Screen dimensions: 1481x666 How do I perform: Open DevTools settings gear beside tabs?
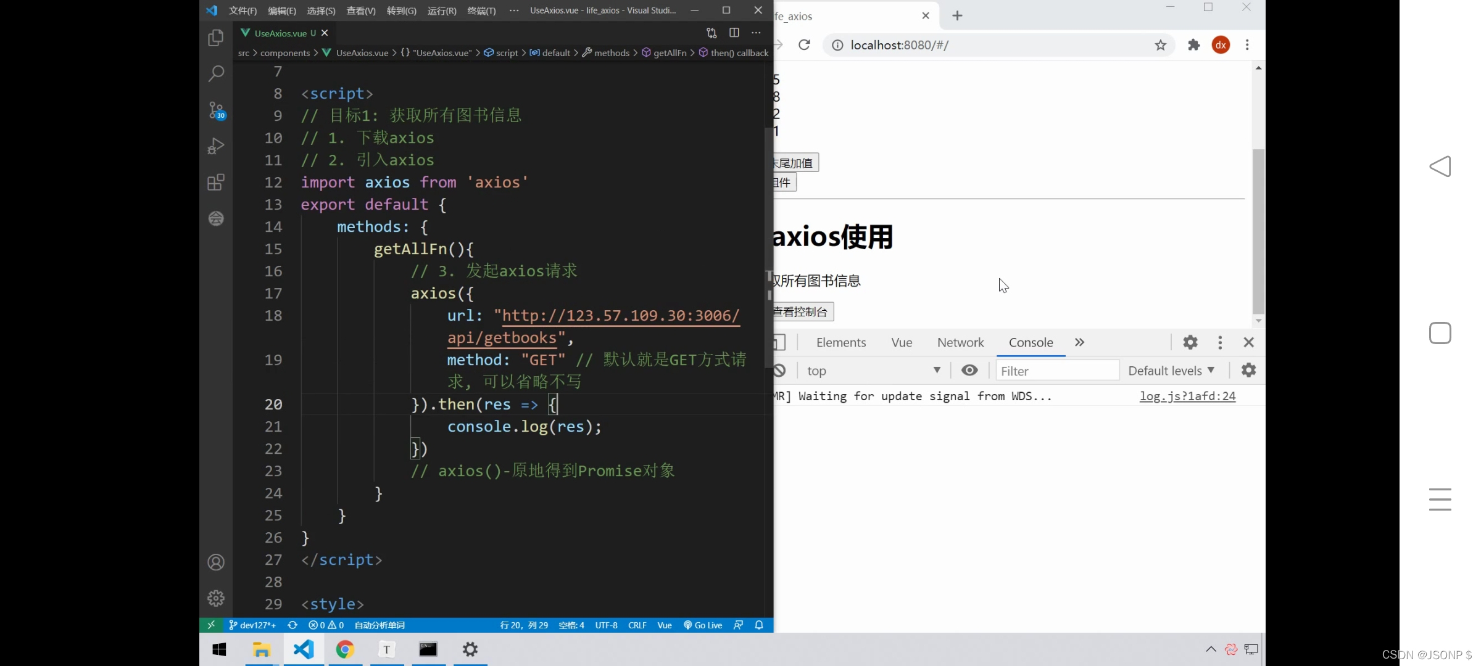(1190, 342)
